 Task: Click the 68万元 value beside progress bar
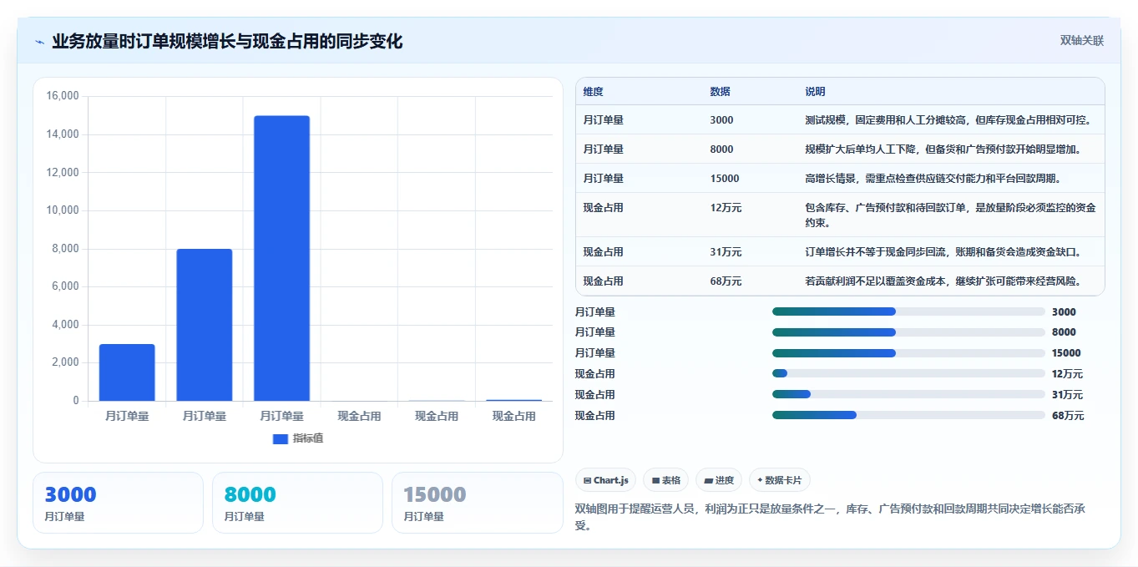click(1068, 416)
